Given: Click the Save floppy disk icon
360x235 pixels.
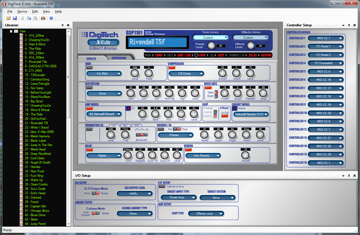Looking at the screenshot, I should coord(15,18).
